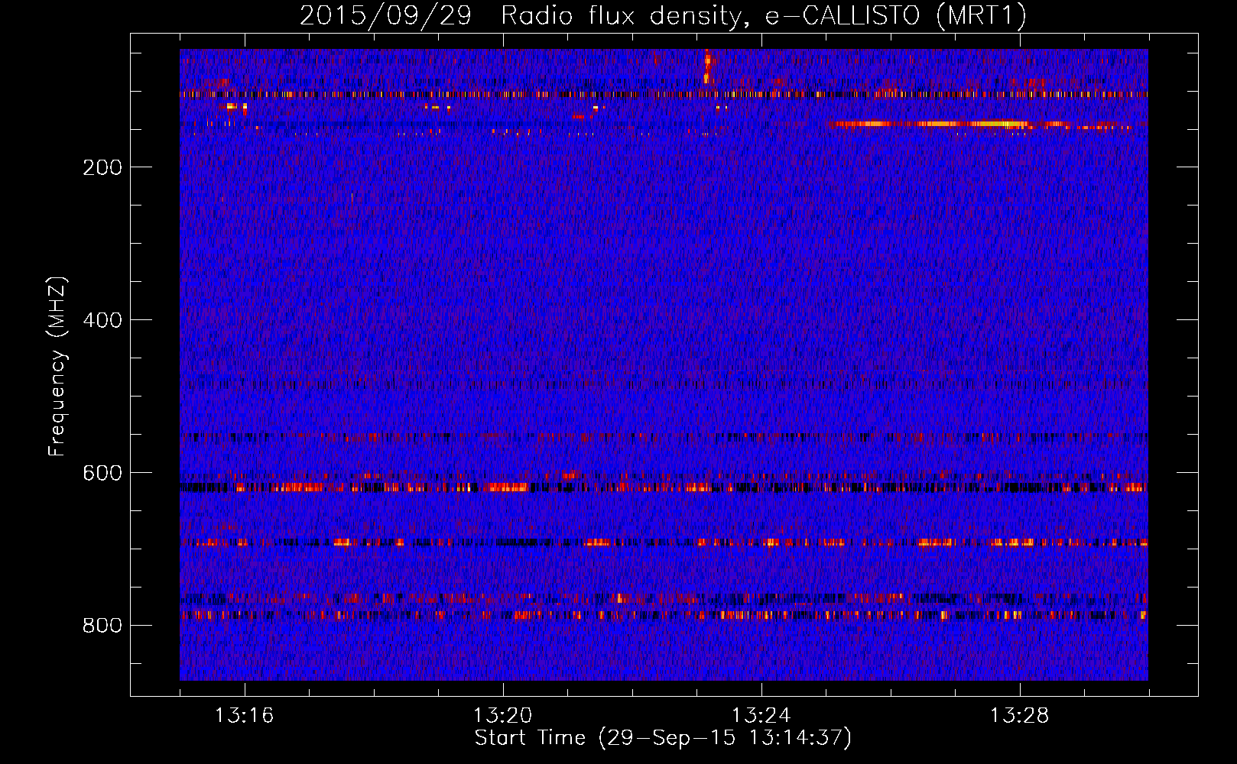The image size is (1237, 764).
Task: Click the '200' frequency tick label
Action: 102,167
